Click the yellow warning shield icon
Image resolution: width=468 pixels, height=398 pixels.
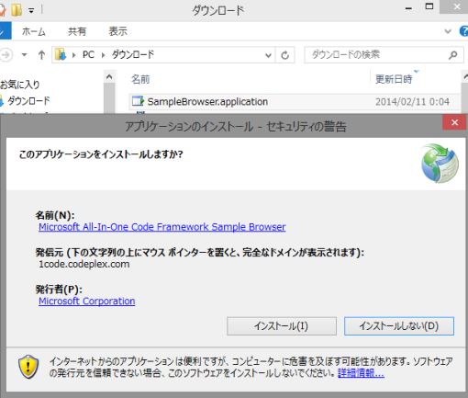pyautogui.click(x=28, y=367)
